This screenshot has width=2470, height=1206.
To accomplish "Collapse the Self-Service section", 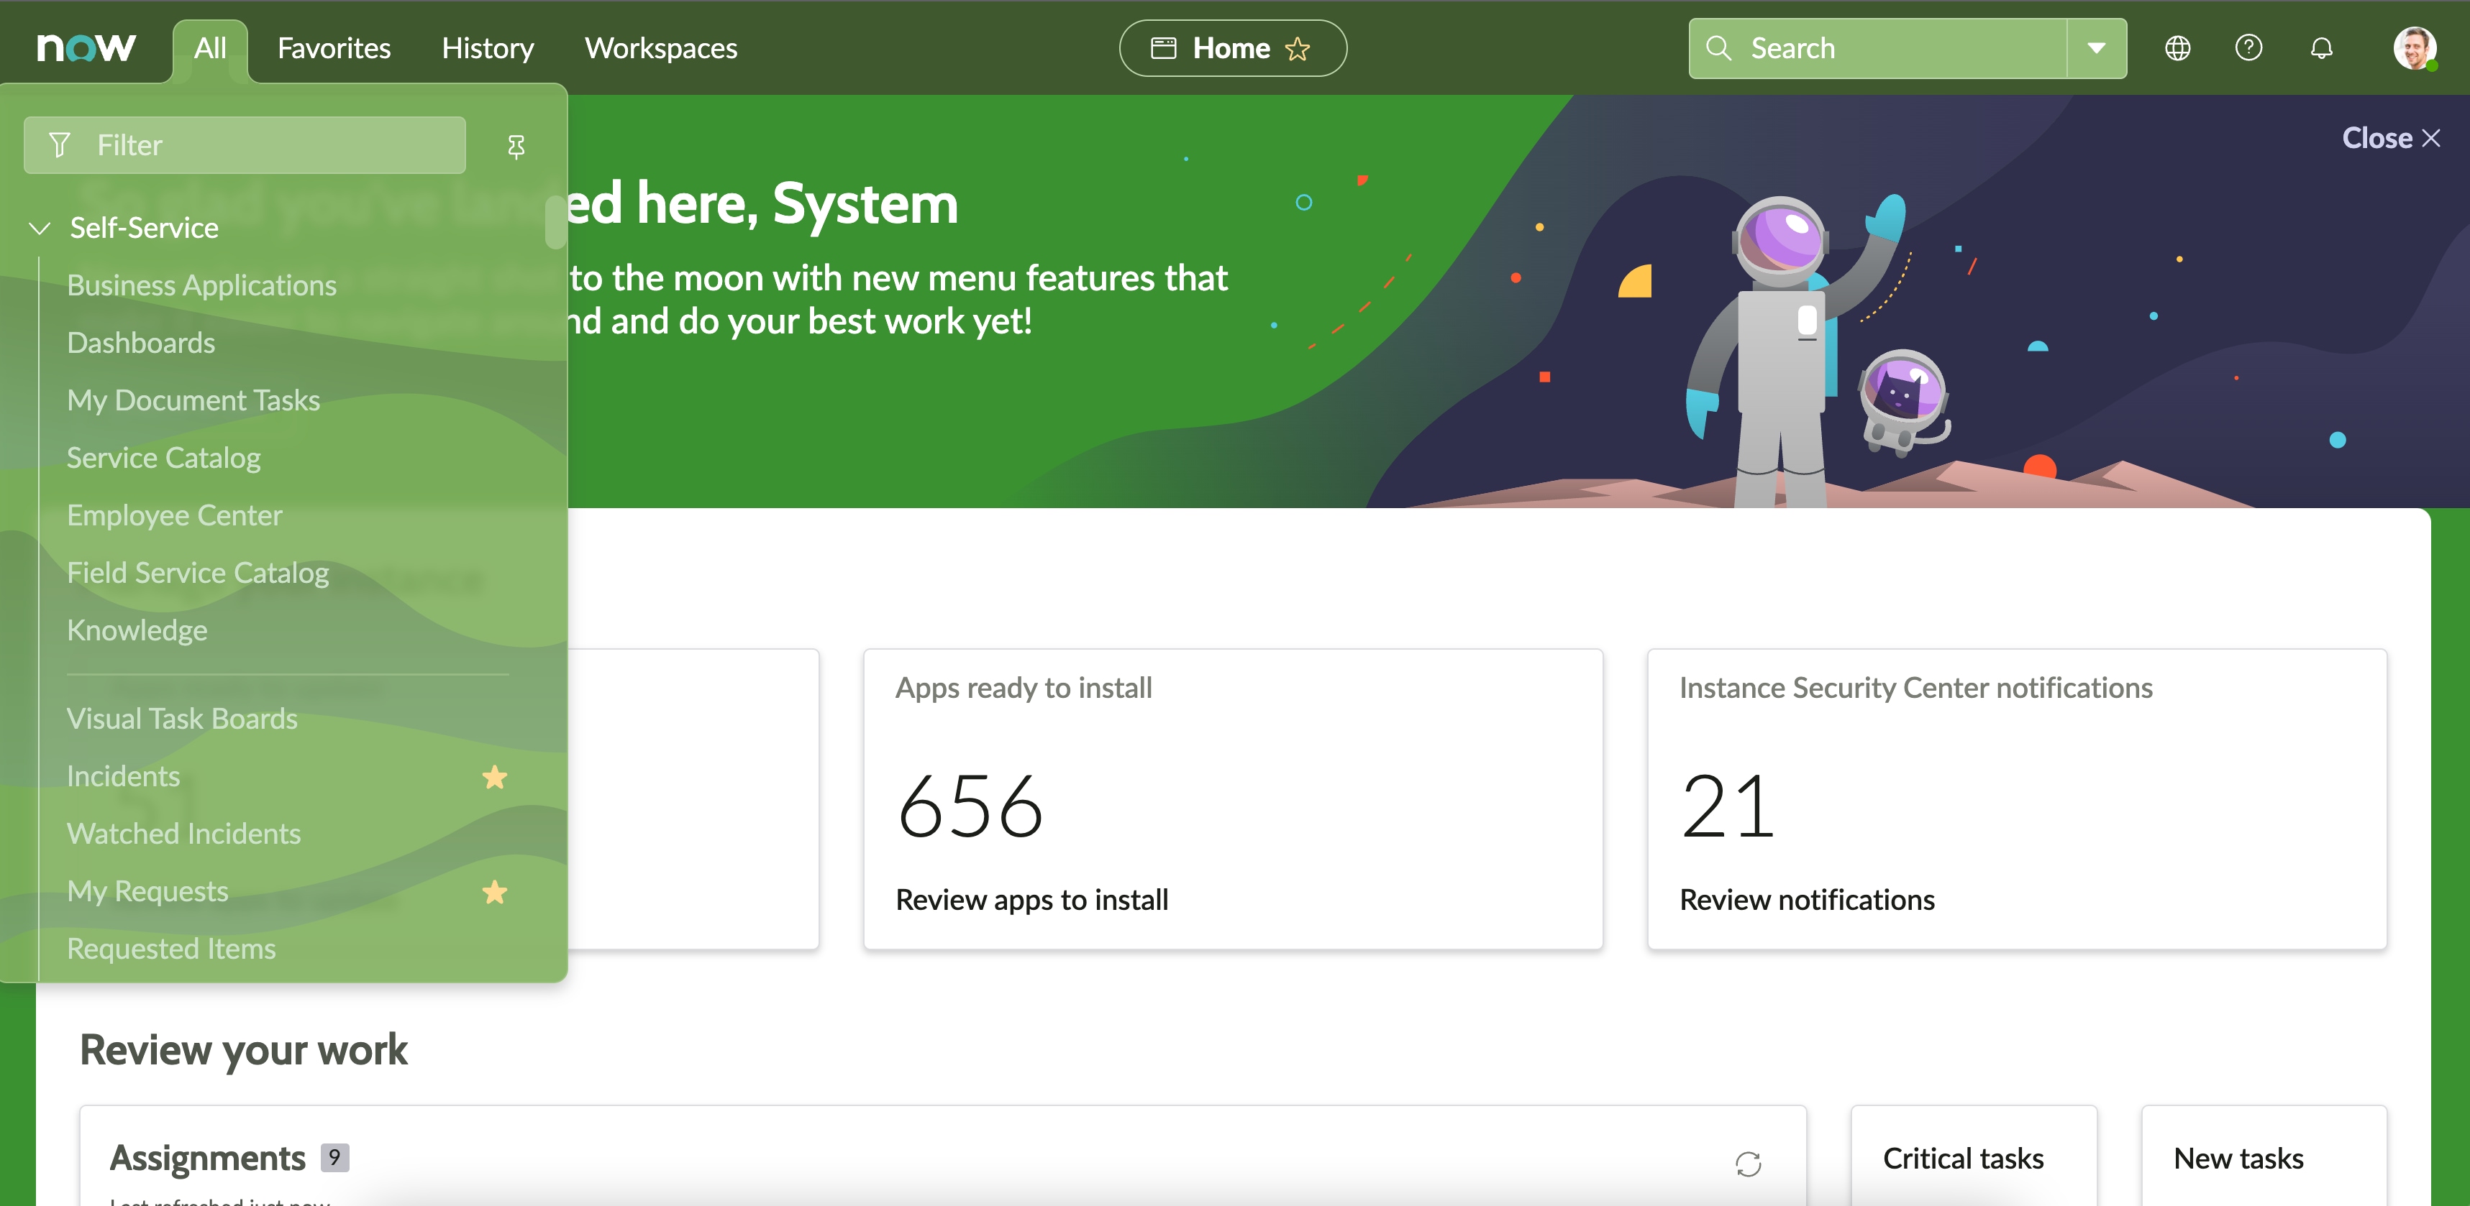I will coord(40,228).
